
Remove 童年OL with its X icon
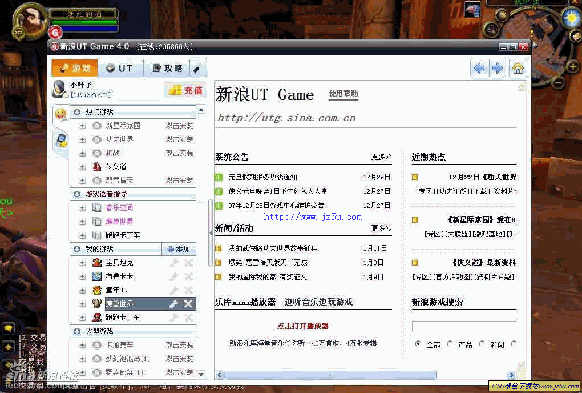coord(188,291)
